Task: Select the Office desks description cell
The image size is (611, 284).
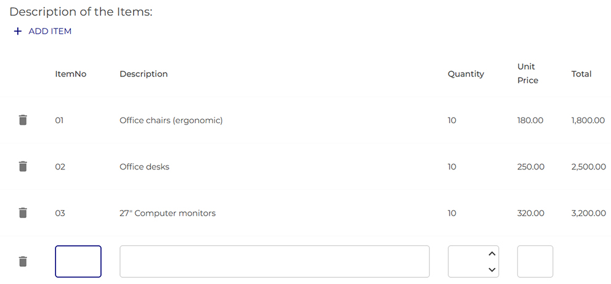Action: 144,167
